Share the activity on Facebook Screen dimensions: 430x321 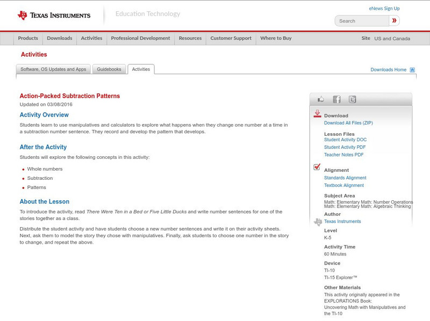[x=336, y=98]
